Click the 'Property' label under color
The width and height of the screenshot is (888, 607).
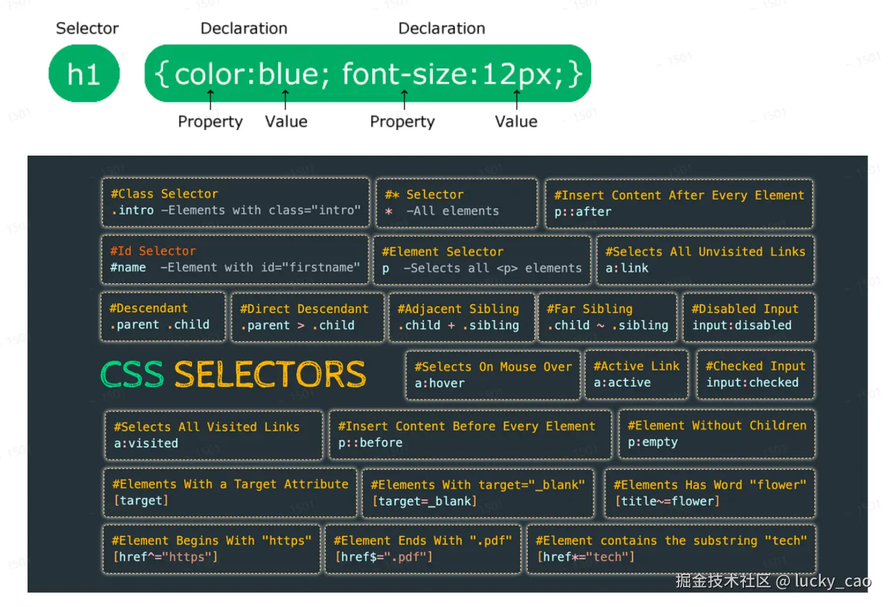tap(210, 122)
